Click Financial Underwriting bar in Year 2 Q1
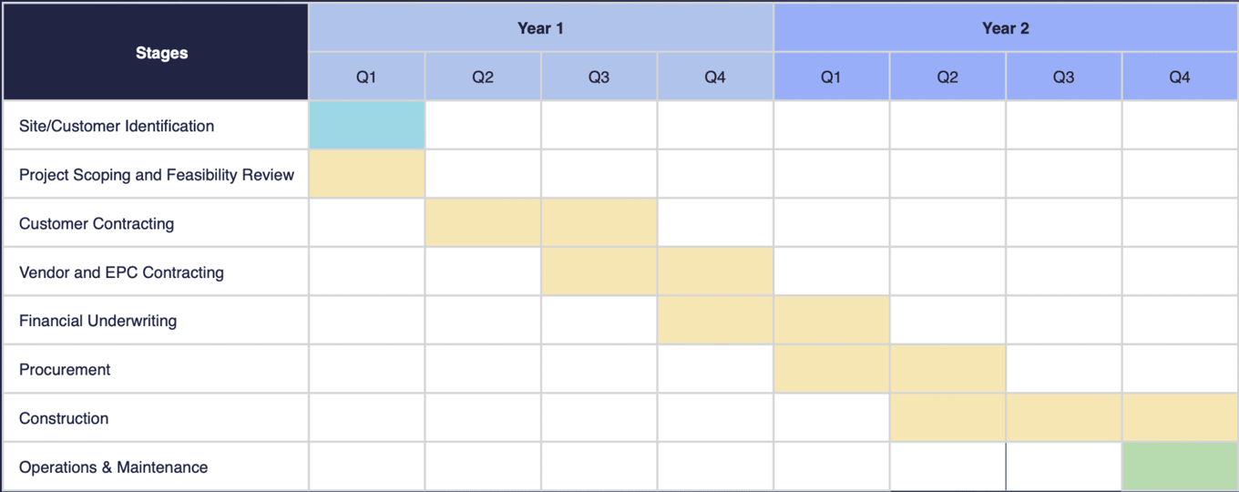 coord(831,321)
